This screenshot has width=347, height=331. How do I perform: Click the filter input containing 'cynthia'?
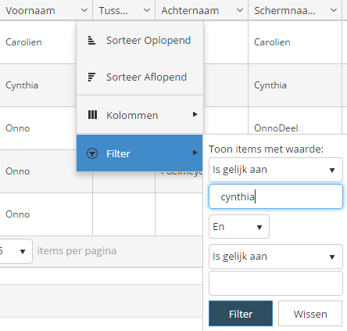click(276, 196)
